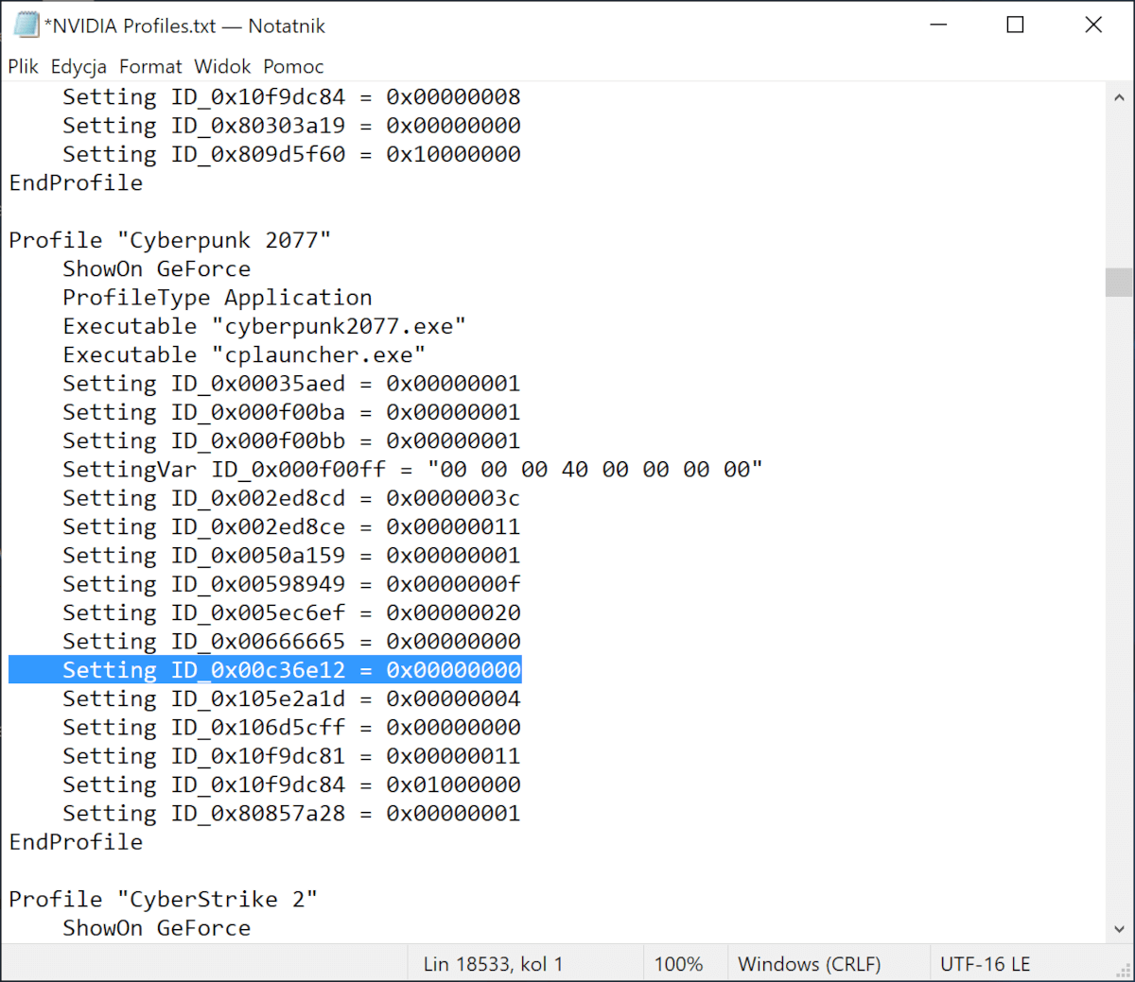This screenshot has width=1135, height=982.
Task: Click the 100% zoom level in the status bar
Action: point(678,964)
